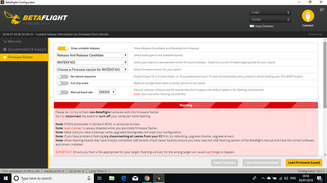Open the COM3 port dropdown

point(270,12)
